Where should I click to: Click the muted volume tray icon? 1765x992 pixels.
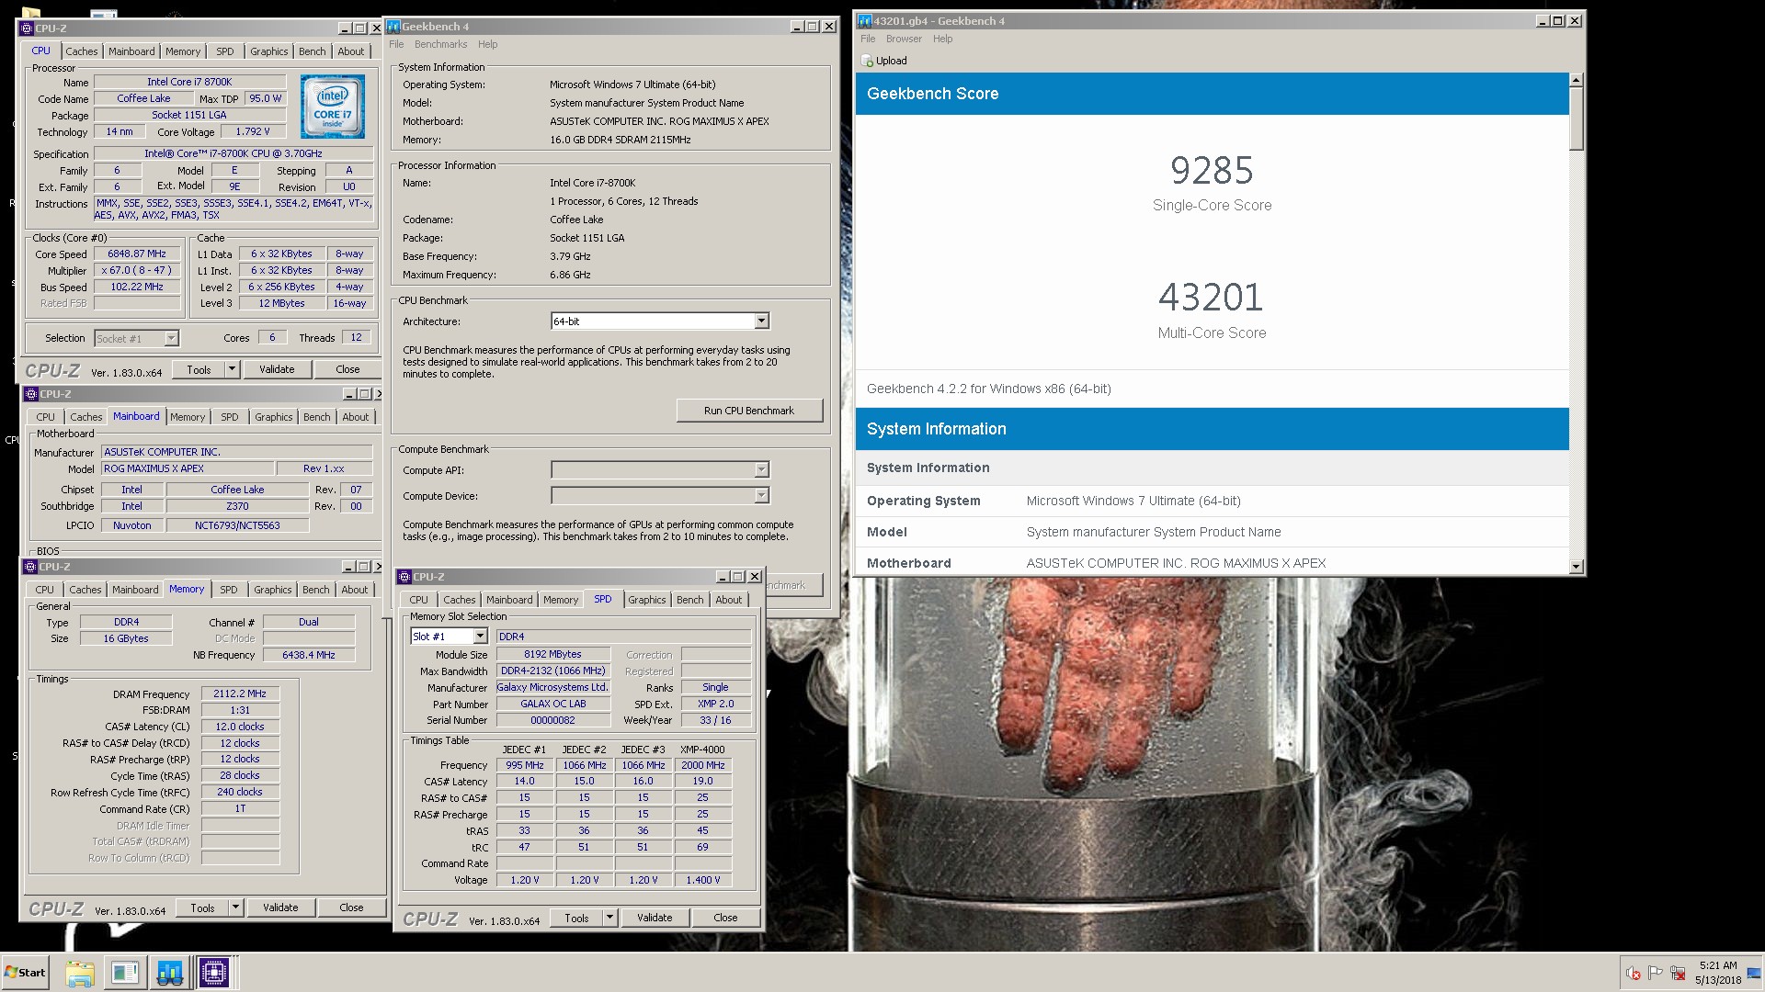tap(1634, 973)
